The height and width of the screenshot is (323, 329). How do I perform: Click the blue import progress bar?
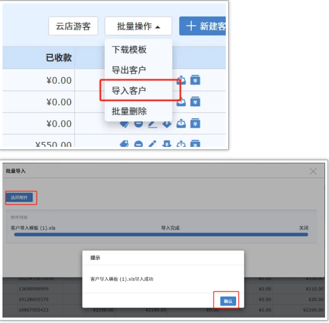(161, 234)
